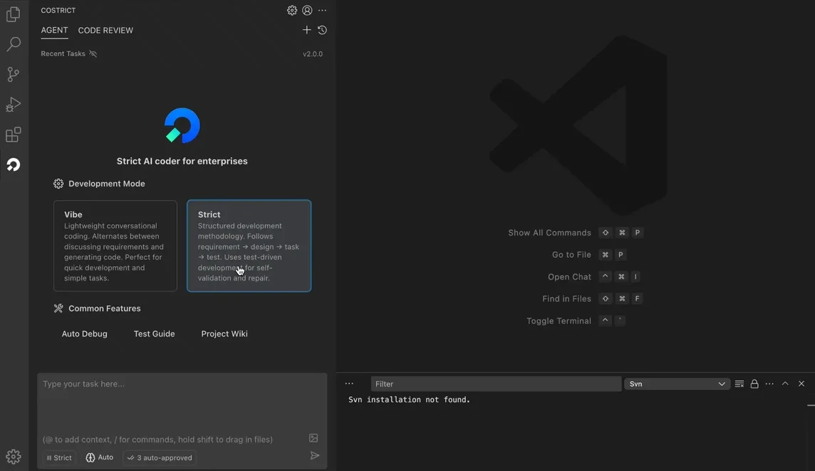
Task: Maximize the bottom panel with chevron
Action: coord(785,383)
